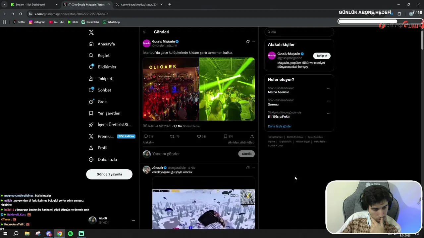Click the share icon on the post
The width and height of the screenshot is (424, 238).
[x=252, y=137]
